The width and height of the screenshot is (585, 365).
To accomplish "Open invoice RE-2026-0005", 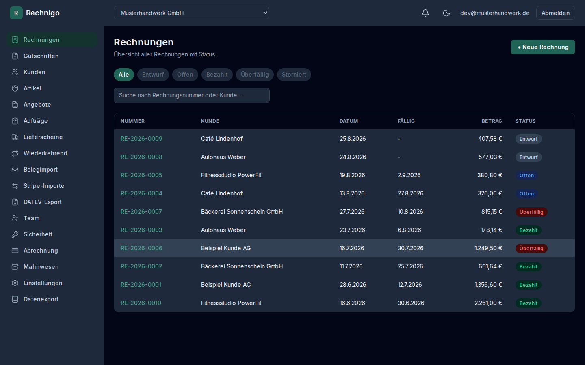I will pos(141,175).
